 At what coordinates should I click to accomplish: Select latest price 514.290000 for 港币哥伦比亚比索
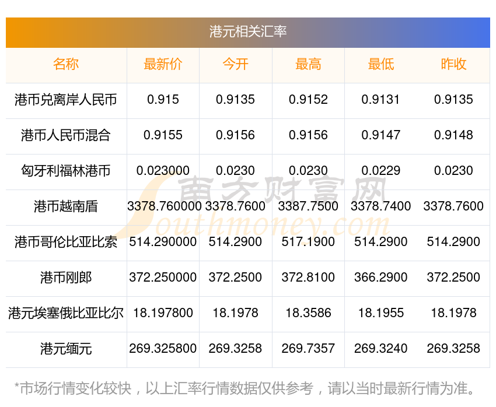pyautogui.click(x=163, y=242)
